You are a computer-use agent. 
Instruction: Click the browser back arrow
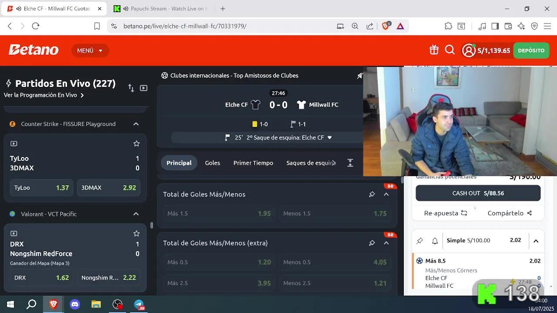(x=10, y=26)
